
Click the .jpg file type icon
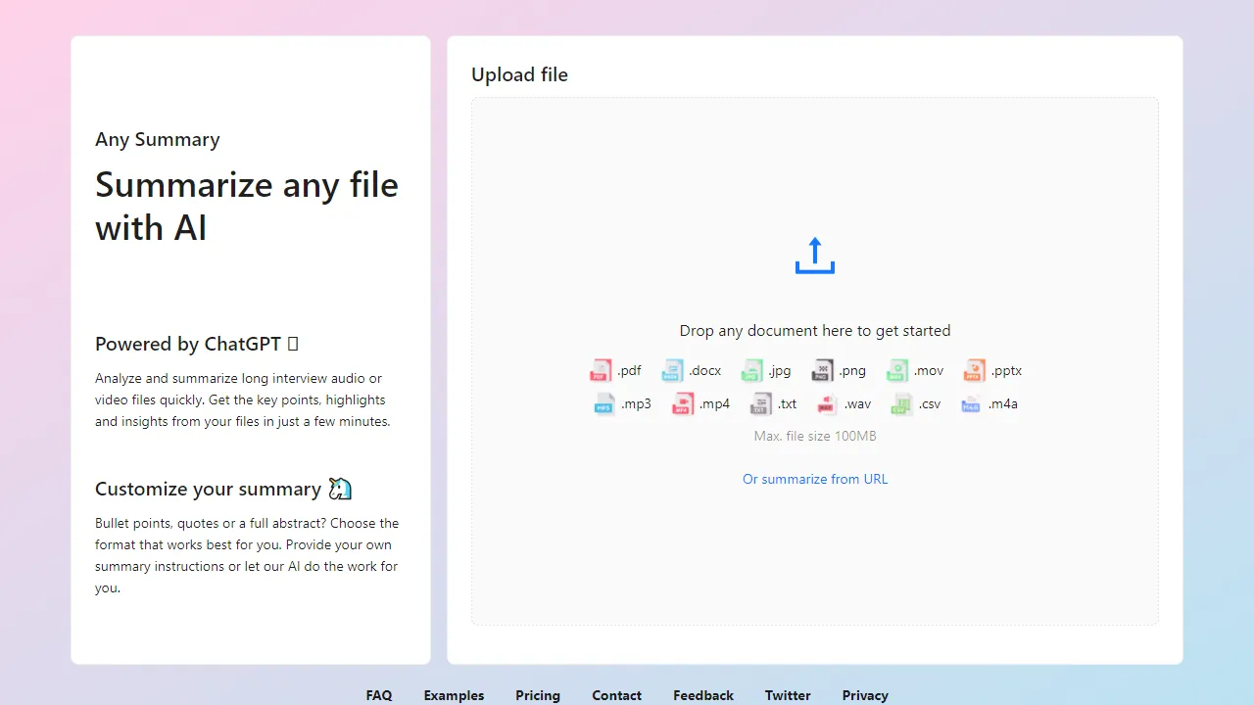pos(751,370)
